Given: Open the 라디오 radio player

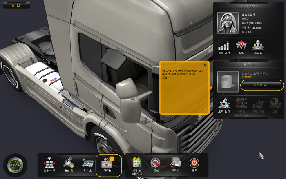Looking at the screenshot, I should click(88, 164).
